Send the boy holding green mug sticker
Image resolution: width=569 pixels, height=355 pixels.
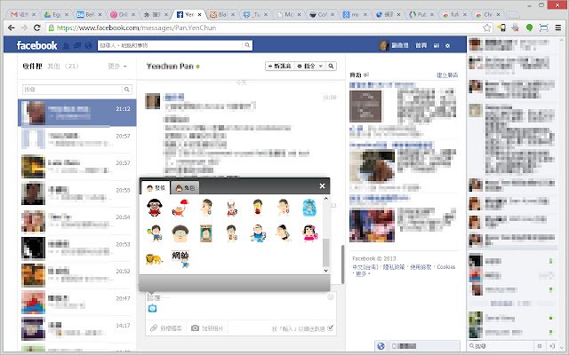(155, 233)
